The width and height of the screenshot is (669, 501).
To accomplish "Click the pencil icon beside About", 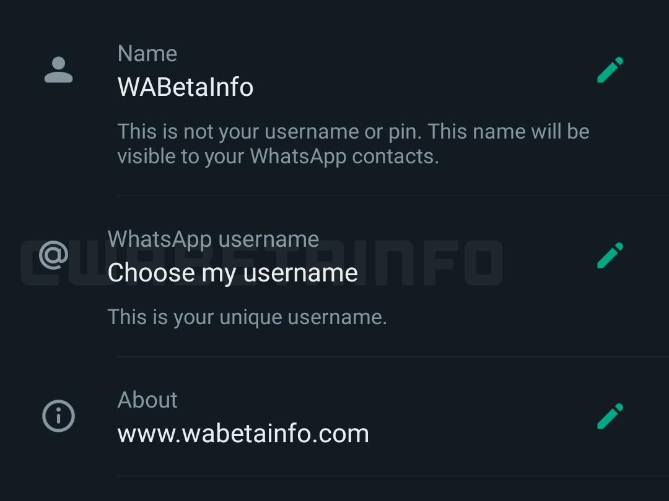I will 610,416.
